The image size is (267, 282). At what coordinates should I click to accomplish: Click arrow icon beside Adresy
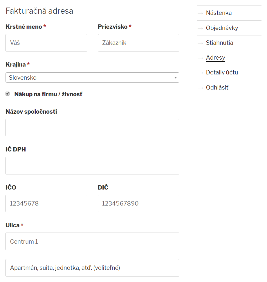point(200,58)
